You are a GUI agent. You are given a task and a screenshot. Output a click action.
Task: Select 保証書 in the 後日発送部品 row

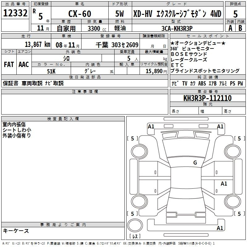tap(10, 83)
